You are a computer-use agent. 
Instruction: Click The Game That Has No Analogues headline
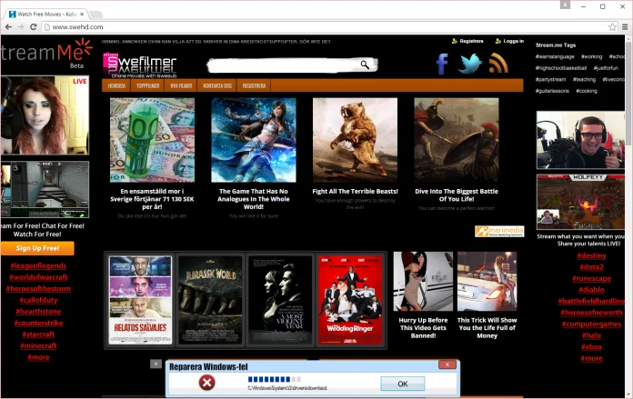pyautogui.click(x=254, y=199)
